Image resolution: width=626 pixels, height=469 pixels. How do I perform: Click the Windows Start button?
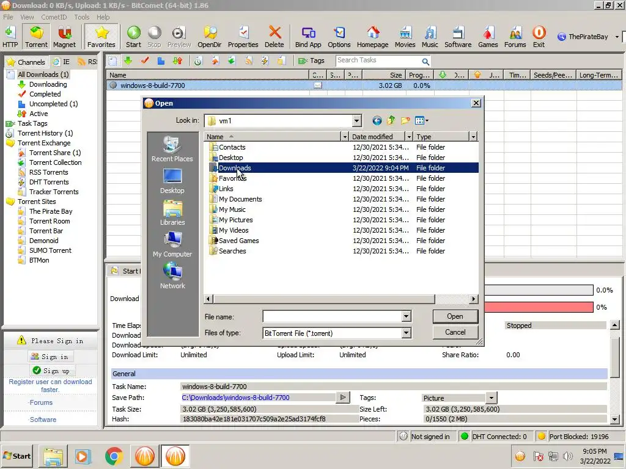pos(17,456)
